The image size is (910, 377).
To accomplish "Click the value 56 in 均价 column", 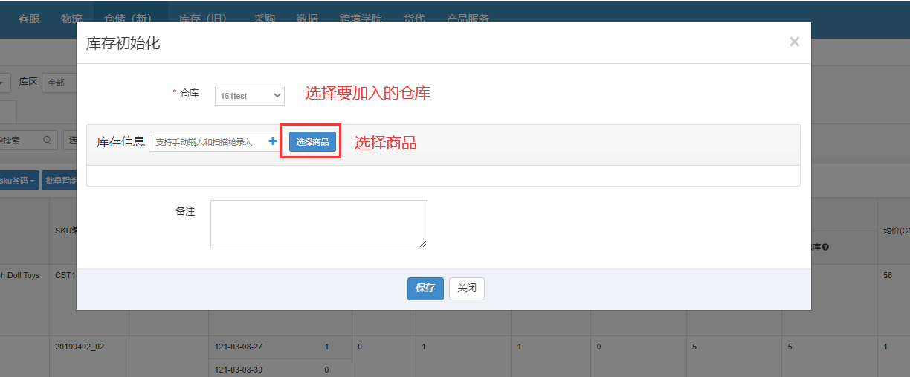I will pos(888,275).
